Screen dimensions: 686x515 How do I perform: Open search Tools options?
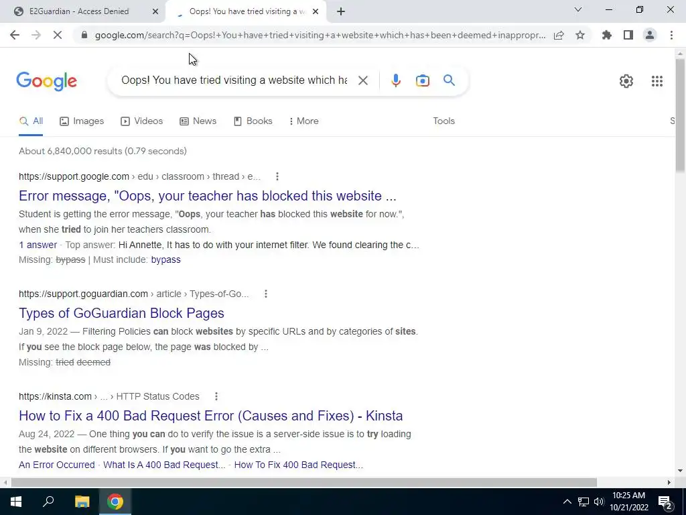coord(443,121)
